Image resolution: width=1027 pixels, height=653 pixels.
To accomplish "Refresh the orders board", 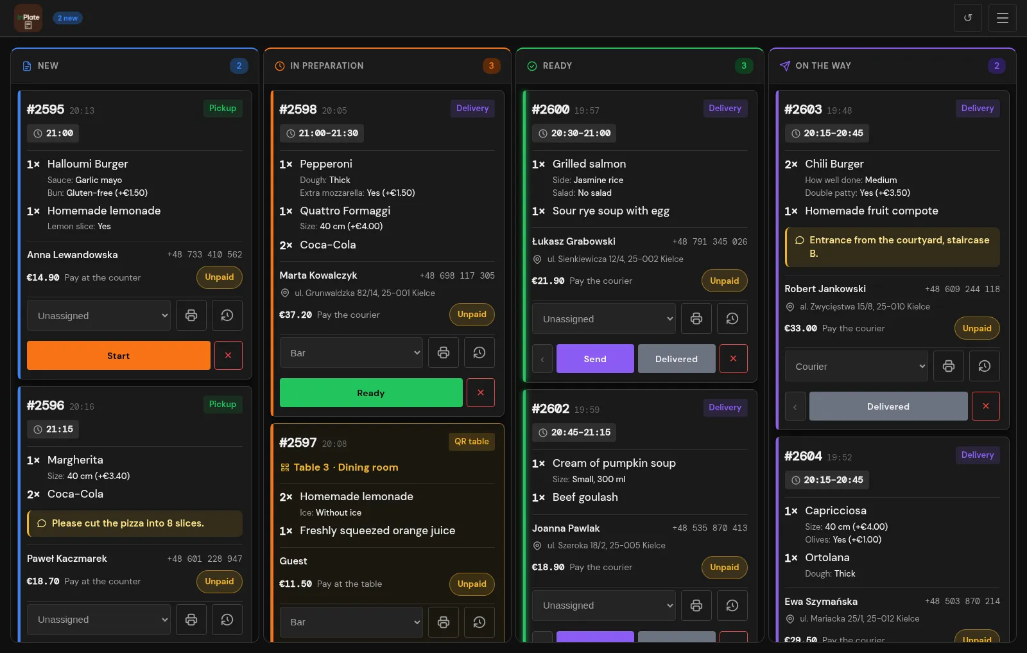I will pyautogui.click(x=968, y=18).
